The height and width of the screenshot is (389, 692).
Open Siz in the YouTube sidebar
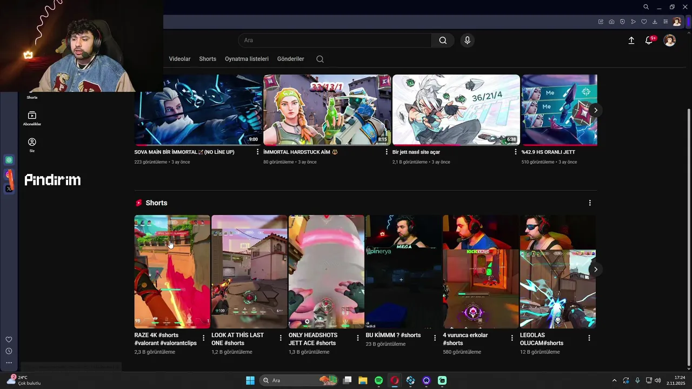point(32,145)
